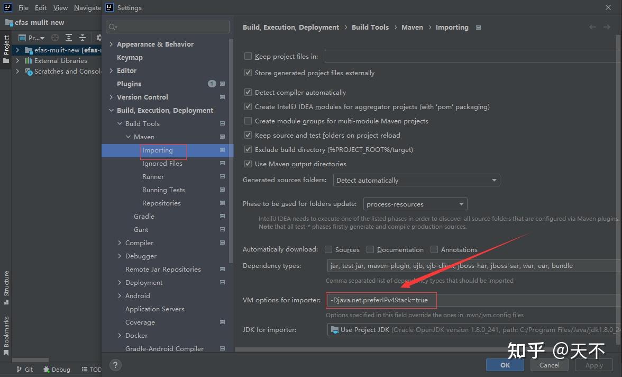Click the help question mark button
The height and width of the screenshot is (377, 622).
[x=115, y=364]
